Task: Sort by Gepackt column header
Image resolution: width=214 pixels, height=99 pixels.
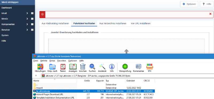Action: coord(98,81)
